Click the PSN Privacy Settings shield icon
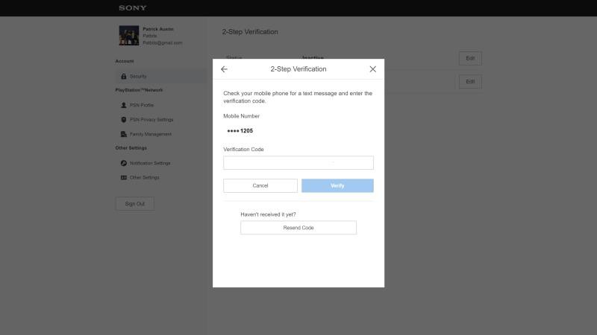 point(124,120)
